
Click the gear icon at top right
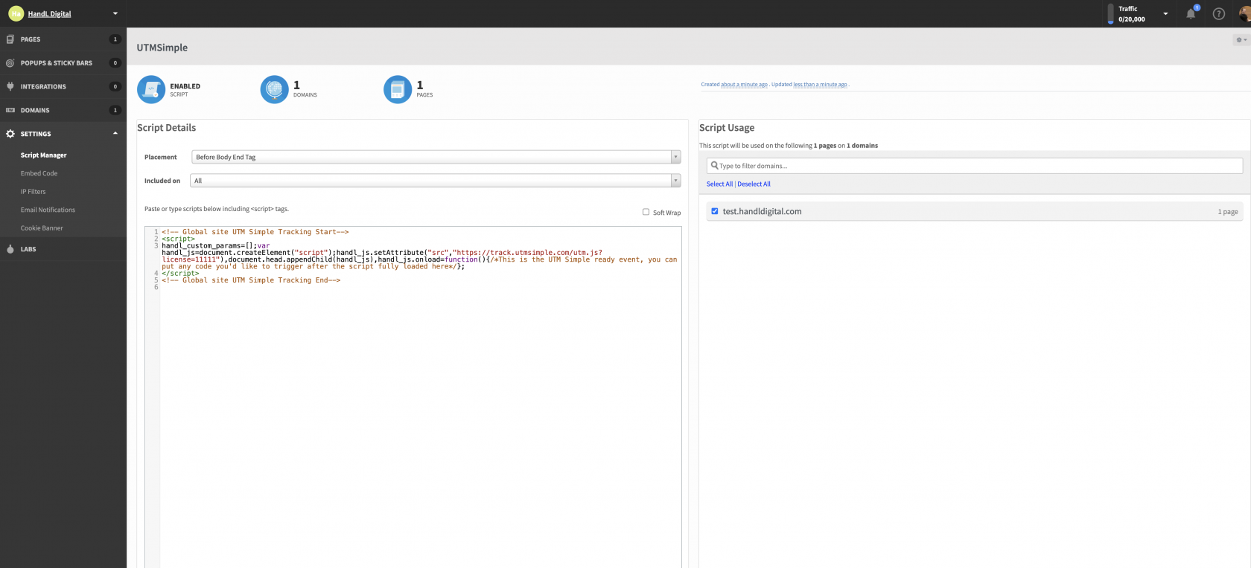click(x=1240, y=40)
